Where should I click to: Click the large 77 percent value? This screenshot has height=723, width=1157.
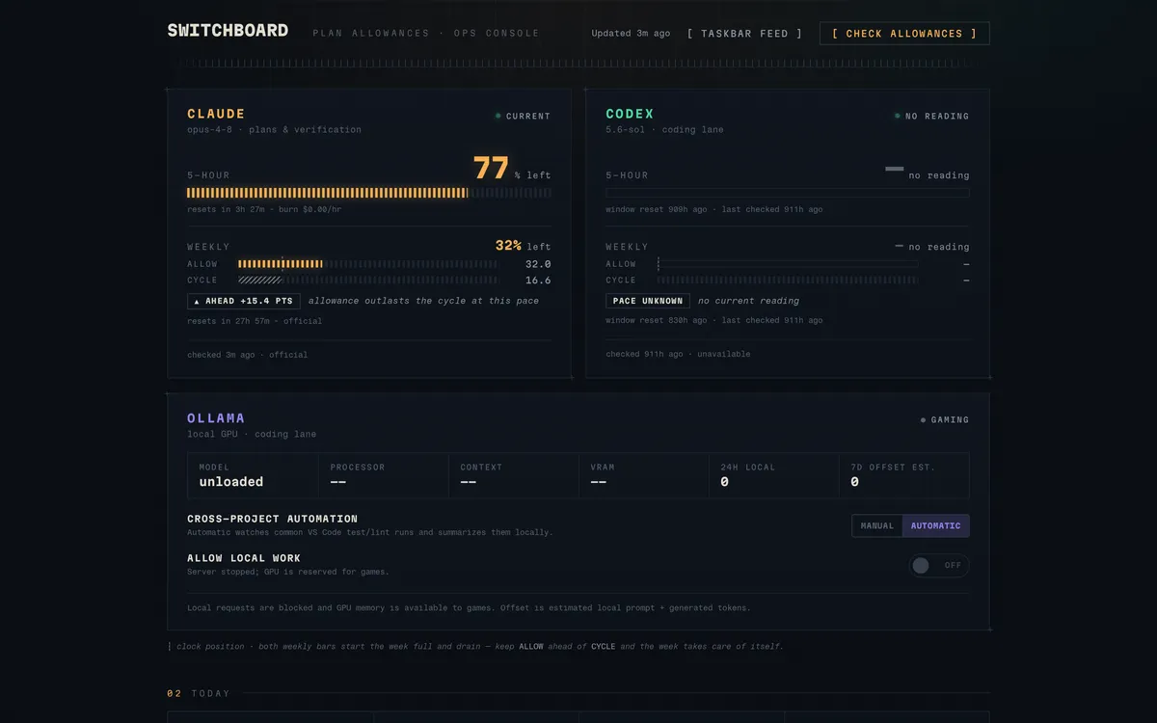(x=491, y=168)
